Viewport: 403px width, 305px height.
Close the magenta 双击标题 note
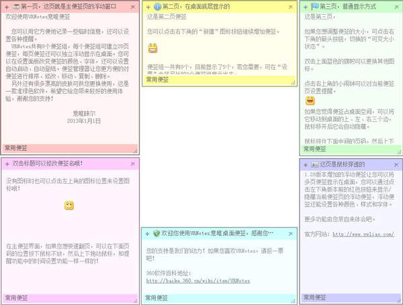point(133,164)
